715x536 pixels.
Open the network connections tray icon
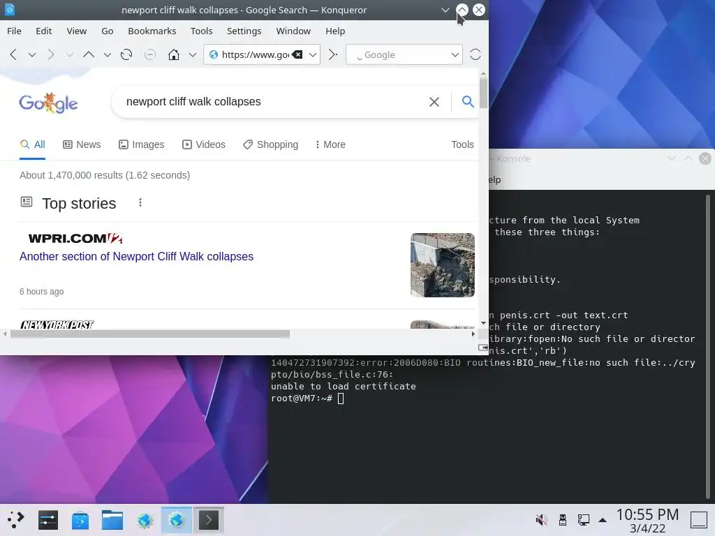tap(584, 519)
